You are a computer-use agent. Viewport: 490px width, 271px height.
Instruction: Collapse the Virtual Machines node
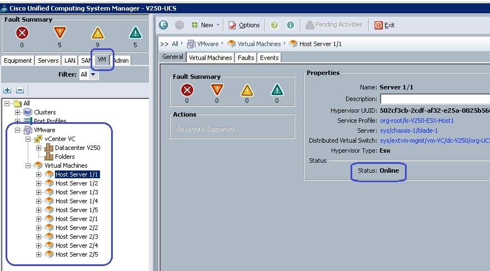[28, 165]
